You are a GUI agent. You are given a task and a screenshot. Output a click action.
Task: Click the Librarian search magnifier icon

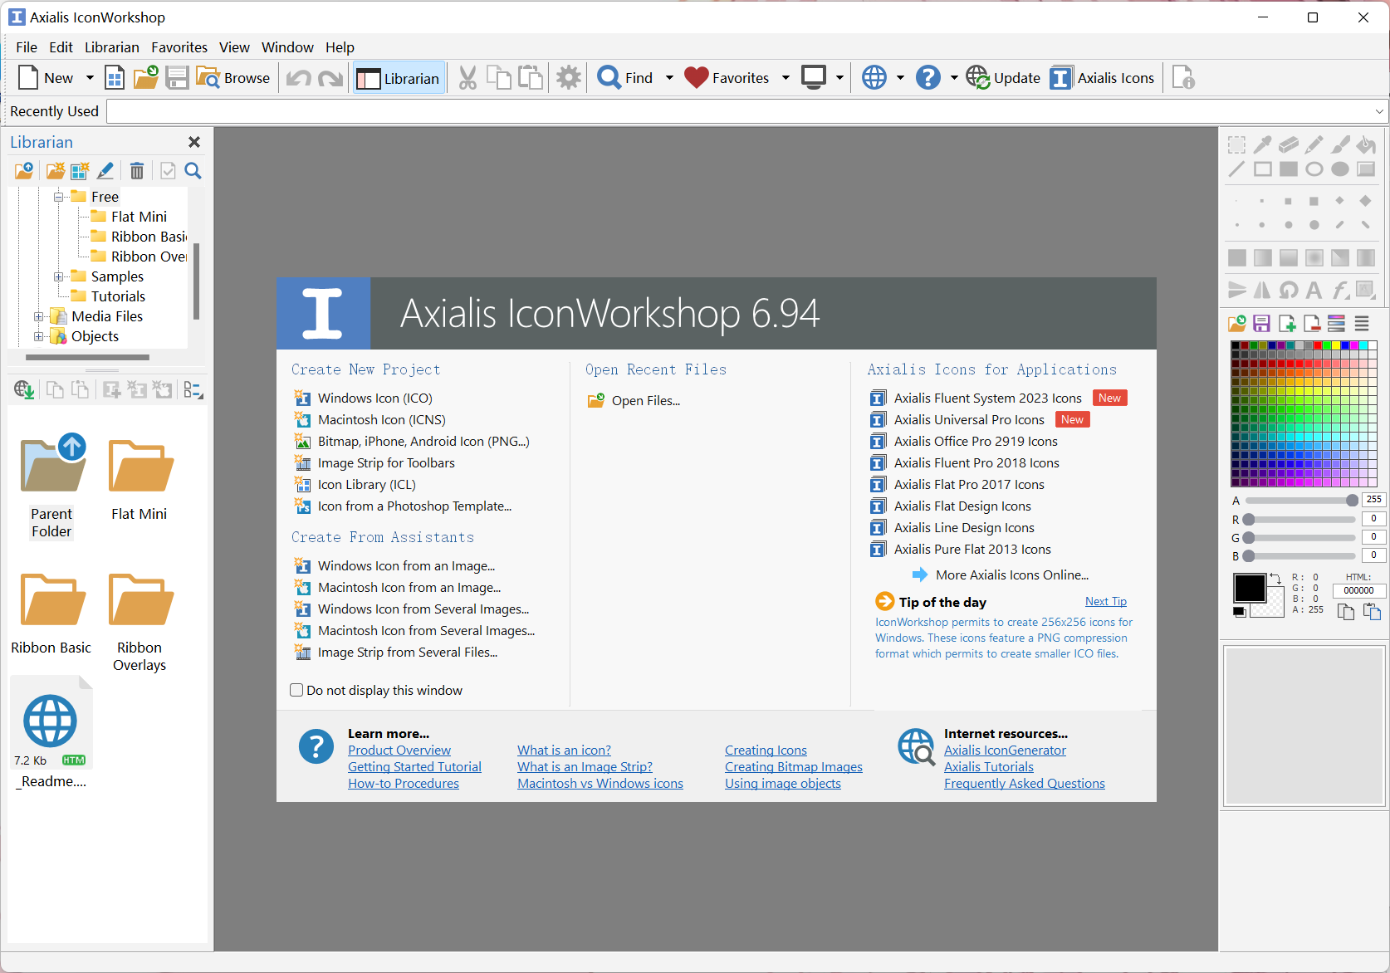click(193, 171)
